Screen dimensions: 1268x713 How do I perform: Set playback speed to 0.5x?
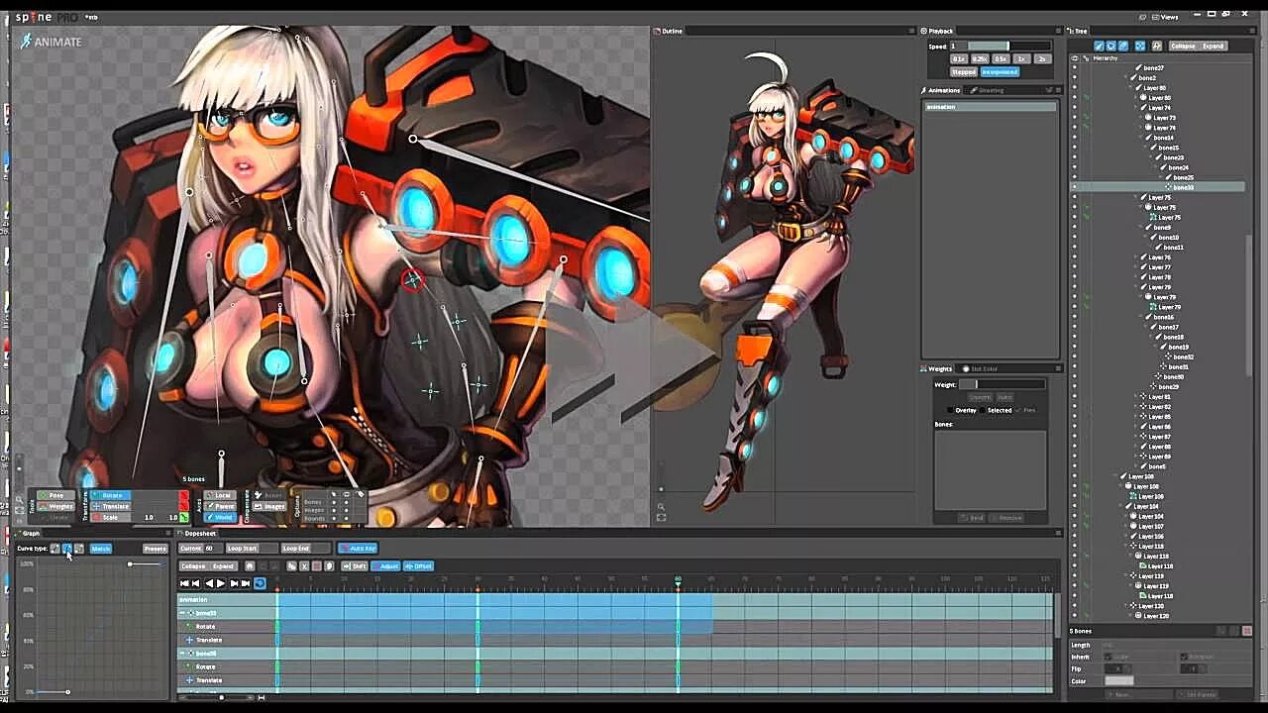[999, 59]
